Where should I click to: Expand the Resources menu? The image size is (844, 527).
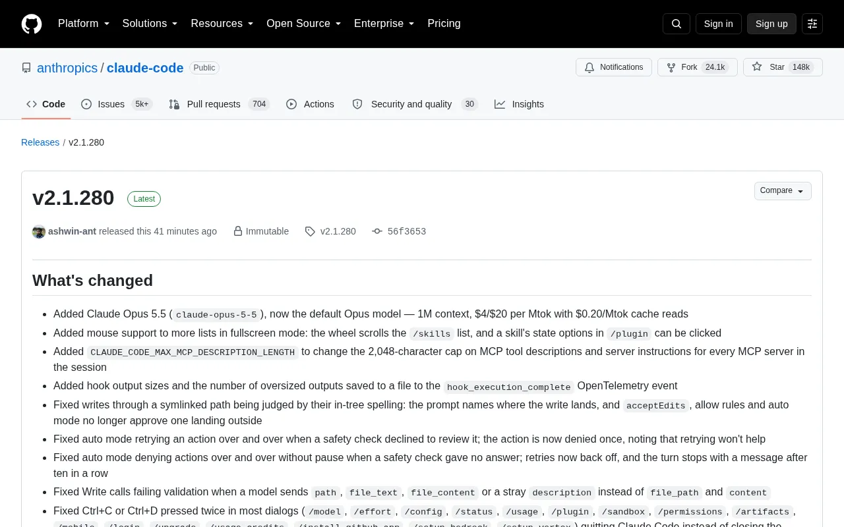(x=222, y=24)
